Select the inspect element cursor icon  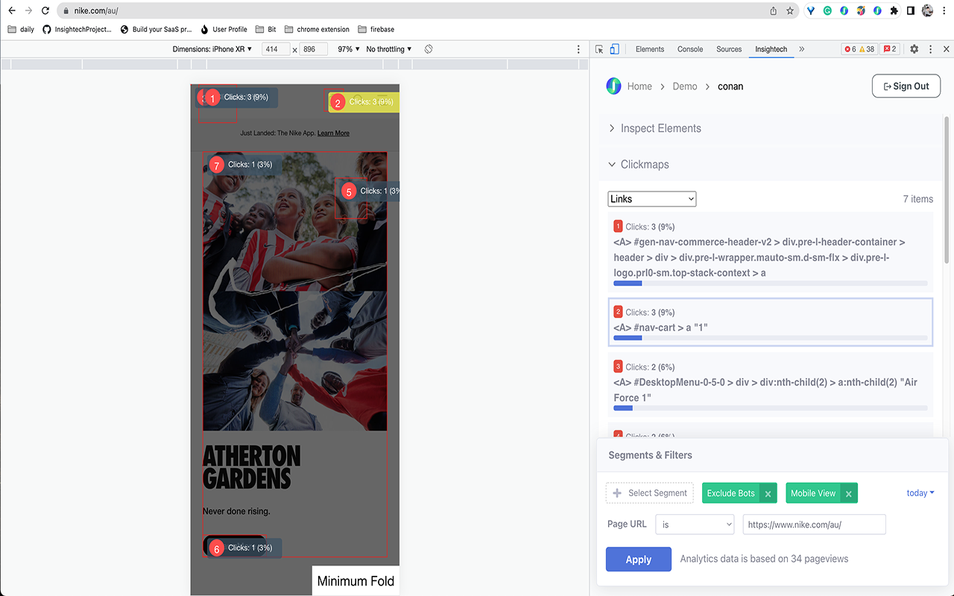598,48
